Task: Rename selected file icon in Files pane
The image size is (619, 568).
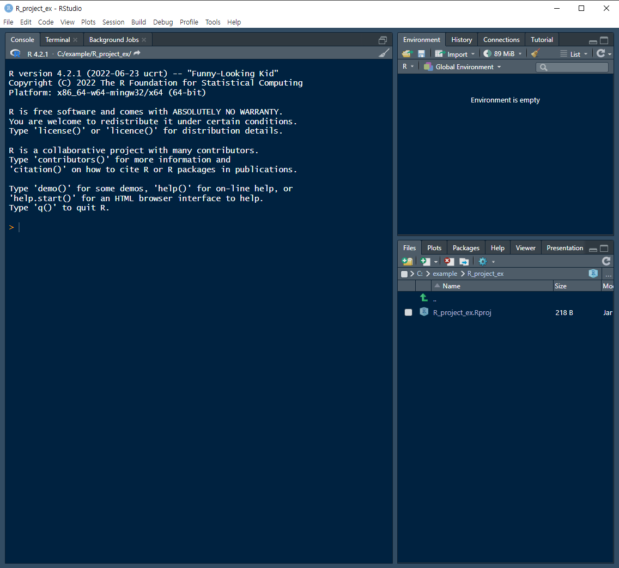Action: pos(464,262)
